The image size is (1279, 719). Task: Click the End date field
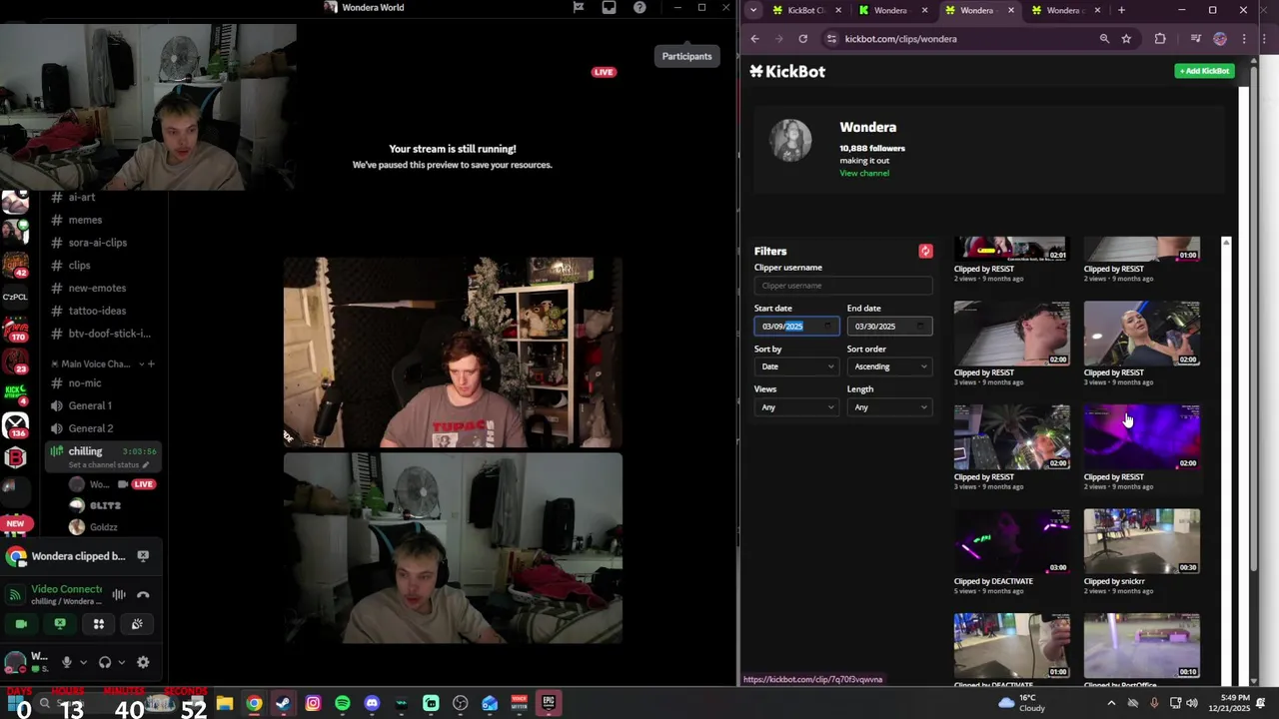(889, 327)
